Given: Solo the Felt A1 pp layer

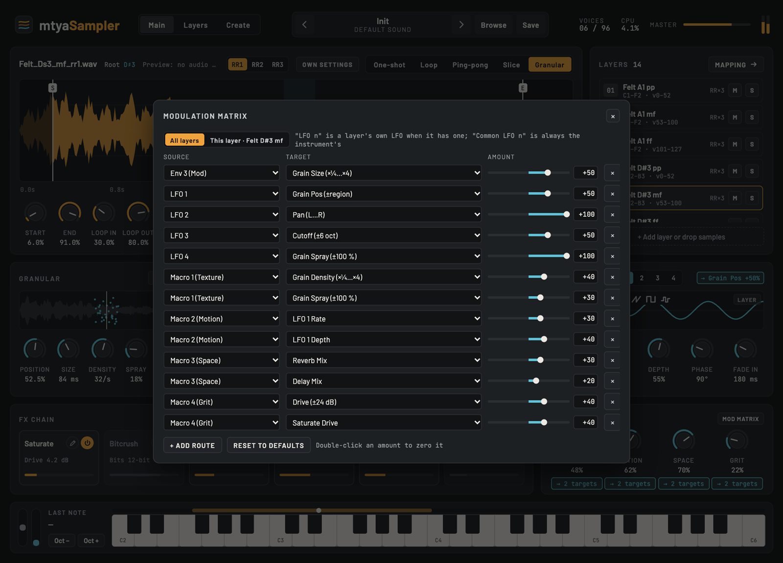Looking at the screenshot, I should tap(752, 91).
